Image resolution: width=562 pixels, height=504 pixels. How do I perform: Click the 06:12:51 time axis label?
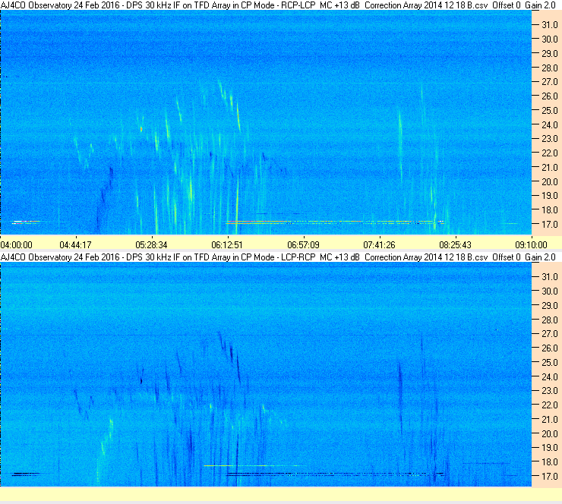tap(227, 245)
